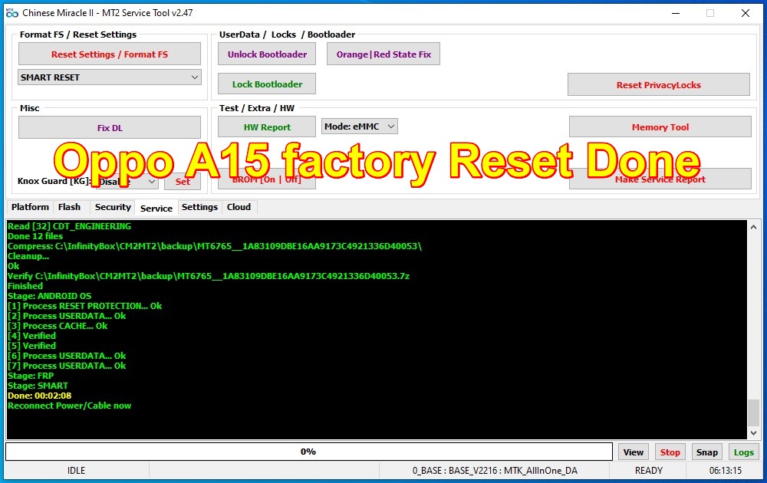Click Lock Bootloader button
Viewport: 767px width, 483px height.
coord(267,84)
